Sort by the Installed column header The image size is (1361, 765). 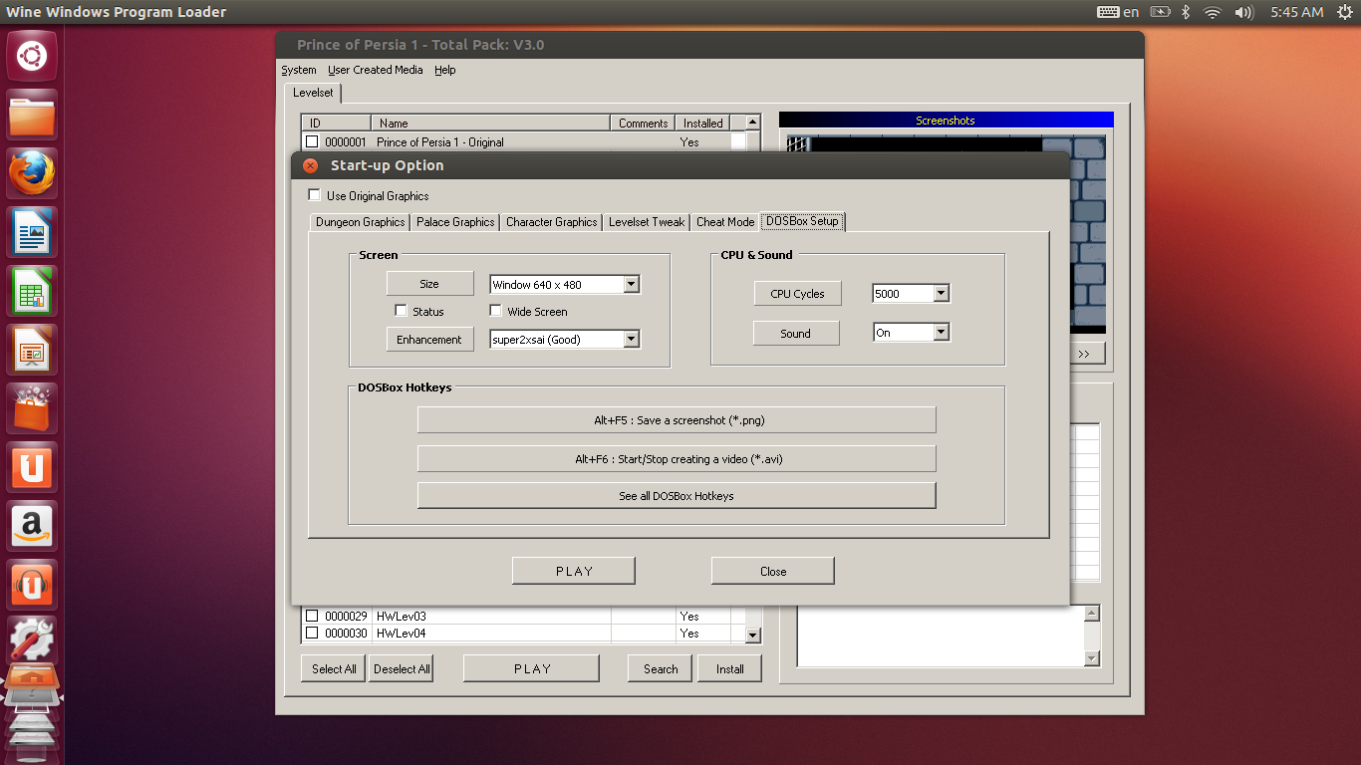(703, 123)
